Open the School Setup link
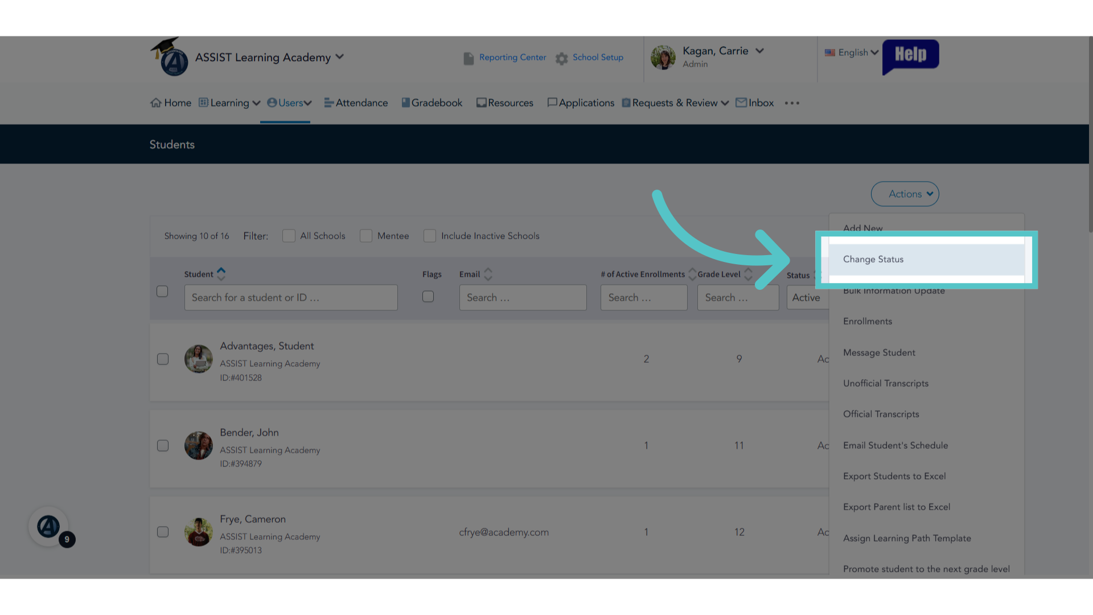Viewport: 1093px width, 615px height. (x=598, y=58)
